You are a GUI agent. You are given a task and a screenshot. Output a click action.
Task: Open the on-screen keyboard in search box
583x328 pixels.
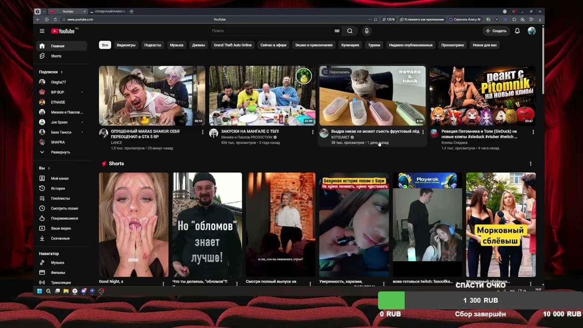point(337,31)
